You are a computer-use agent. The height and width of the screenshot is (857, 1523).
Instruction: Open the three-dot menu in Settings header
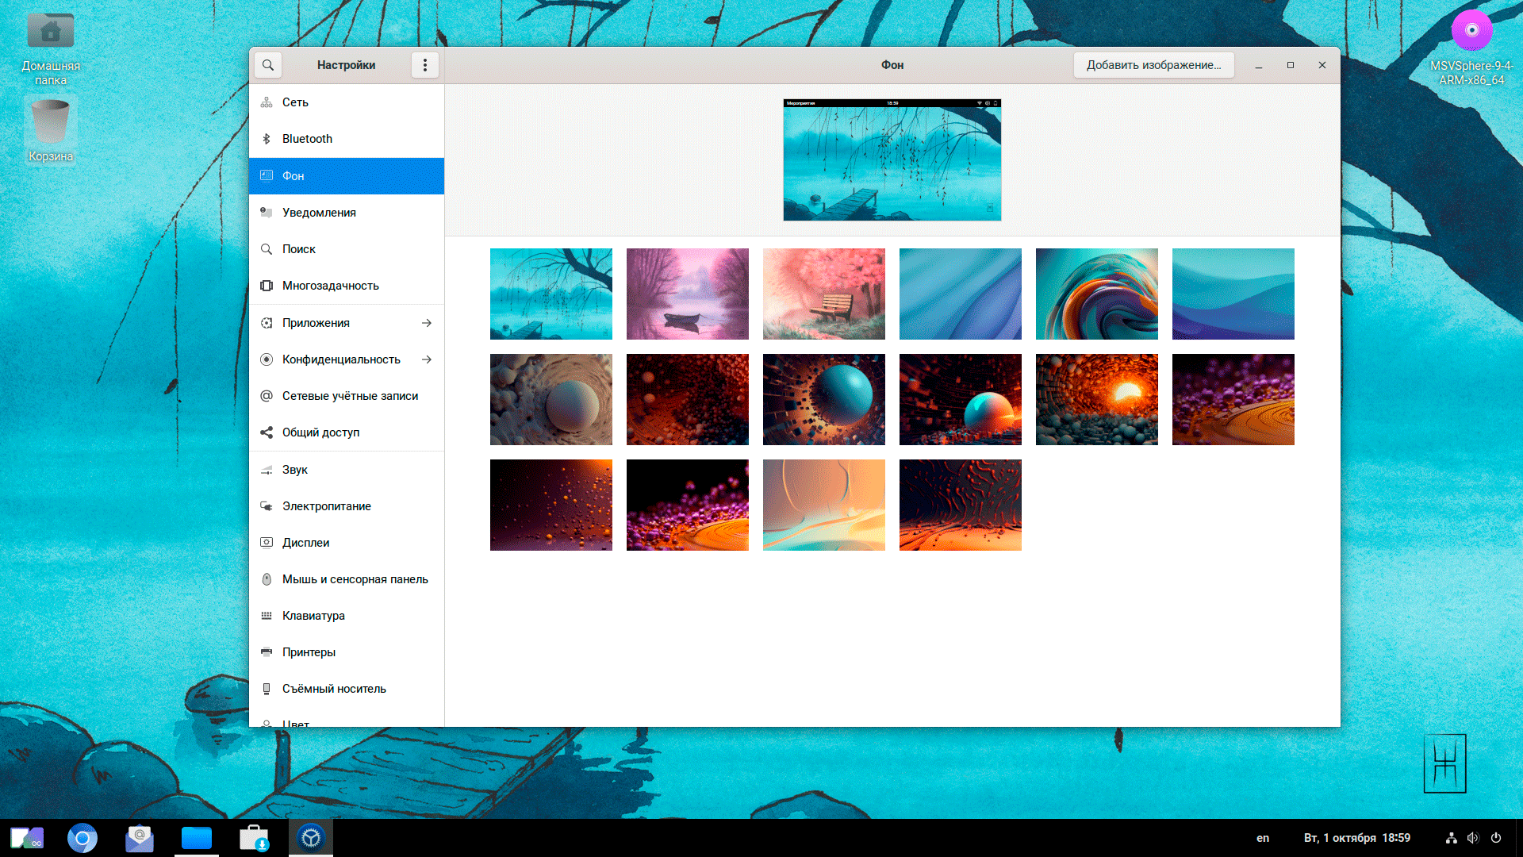(425, 65)
